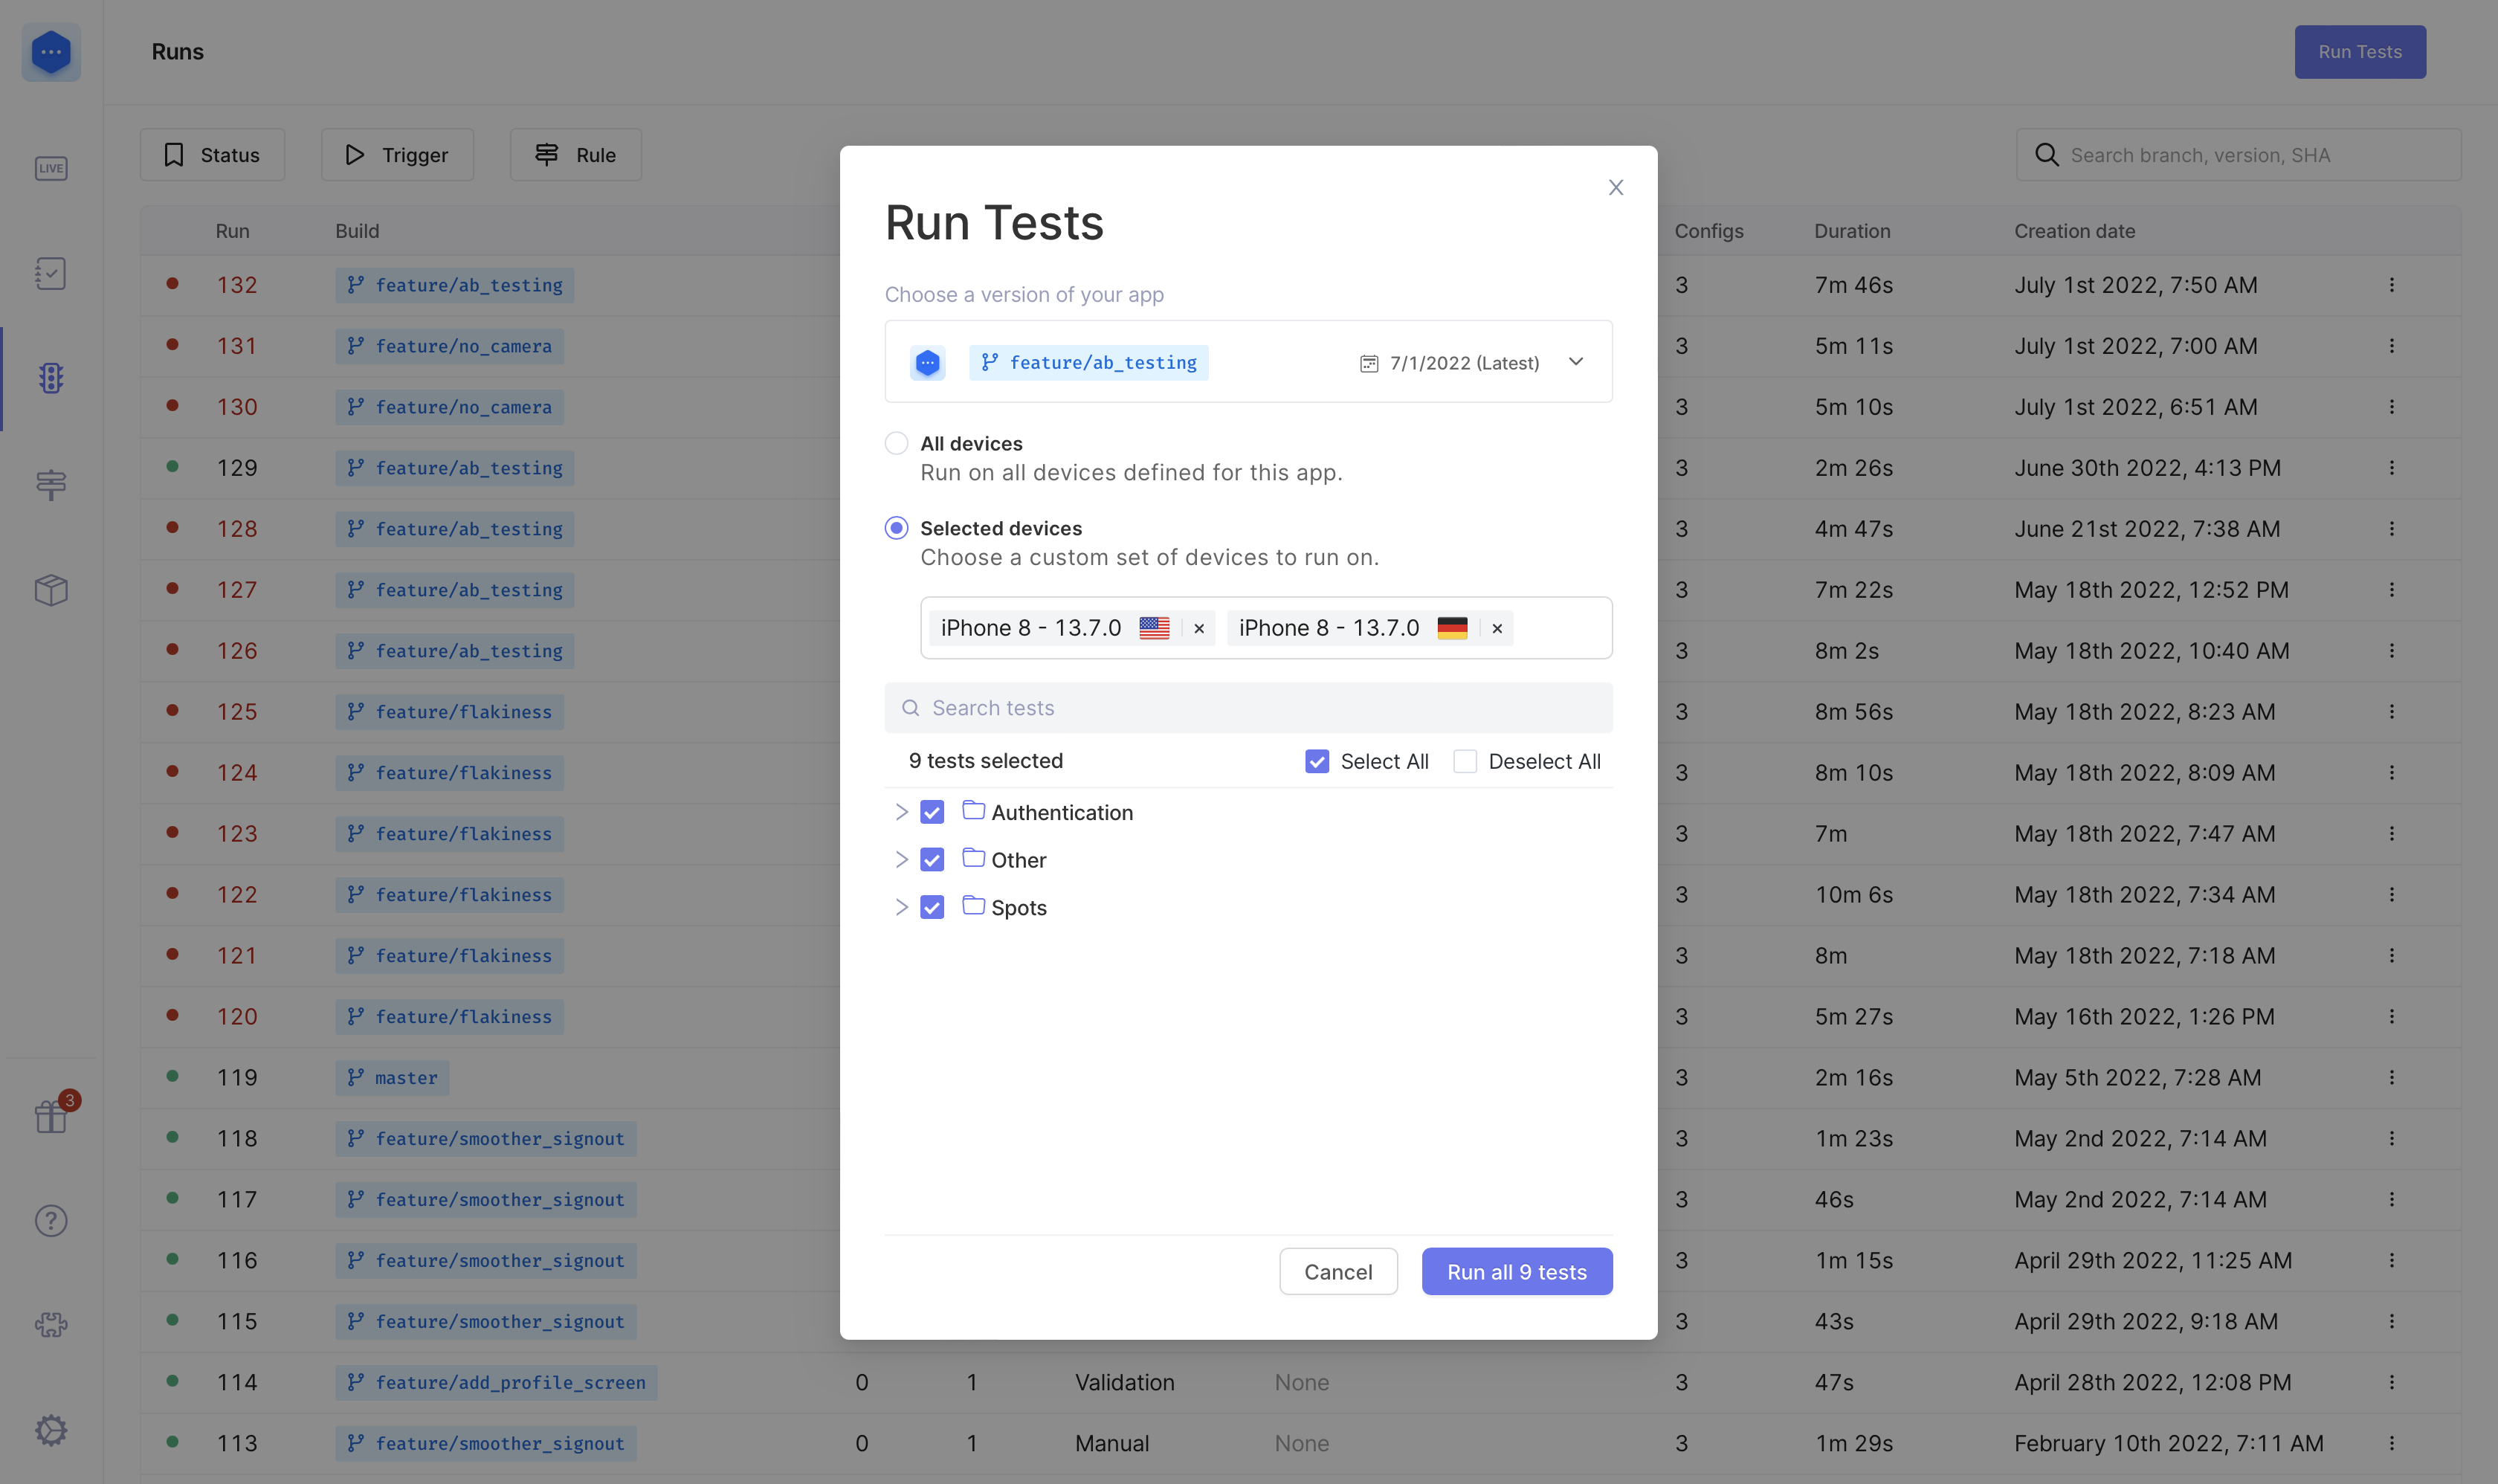2498x1484 pixels.
Task: Click the Run all 9 tests button
Action: click(1516, 1272)
